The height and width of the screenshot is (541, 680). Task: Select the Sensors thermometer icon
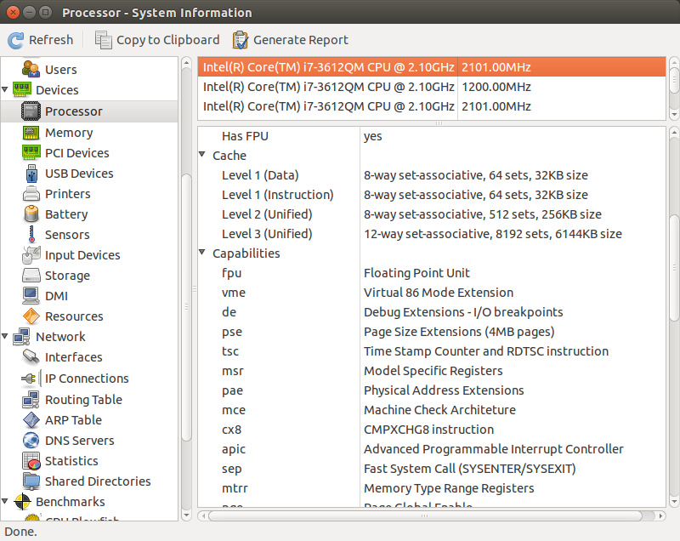(x=31, y=235)
